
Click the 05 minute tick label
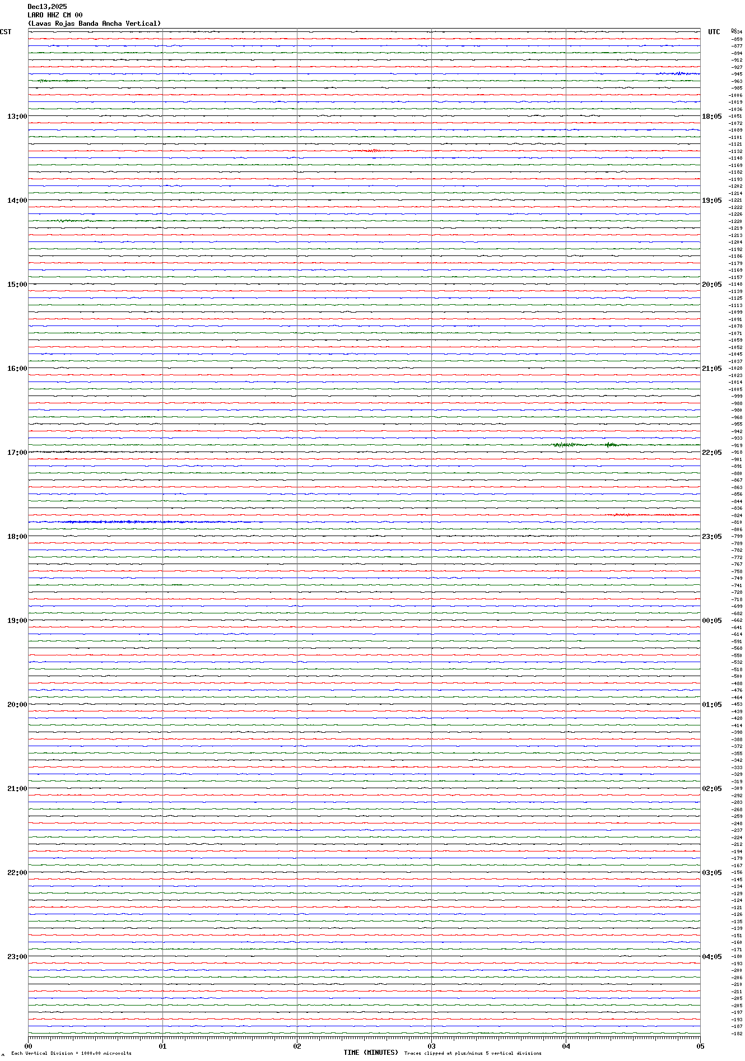pyautogui.click(x=700, y=1046)
